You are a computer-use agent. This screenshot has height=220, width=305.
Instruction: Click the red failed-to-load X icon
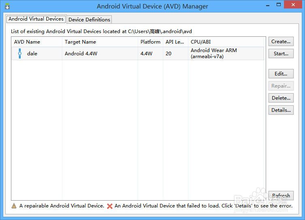(x=110, y=206)
